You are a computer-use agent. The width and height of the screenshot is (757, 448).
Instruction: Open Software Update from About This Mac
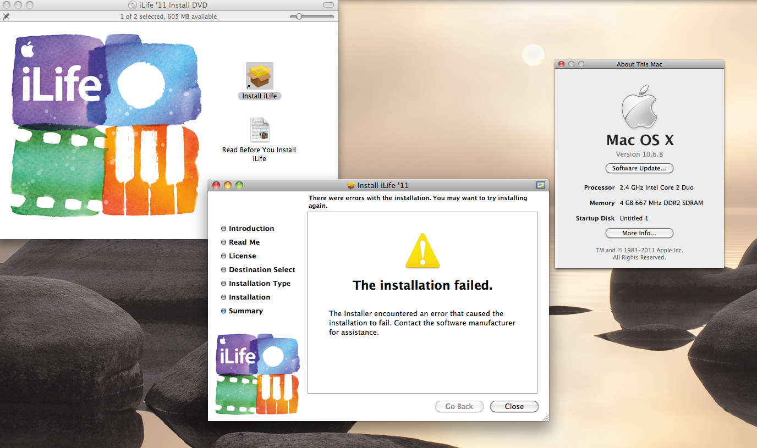639,168
